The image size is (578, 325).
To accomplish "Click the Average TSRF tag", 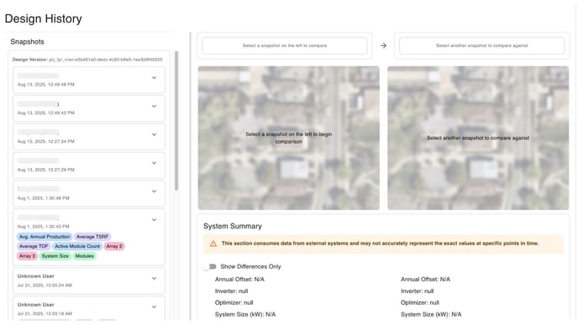I will (92, 237).
